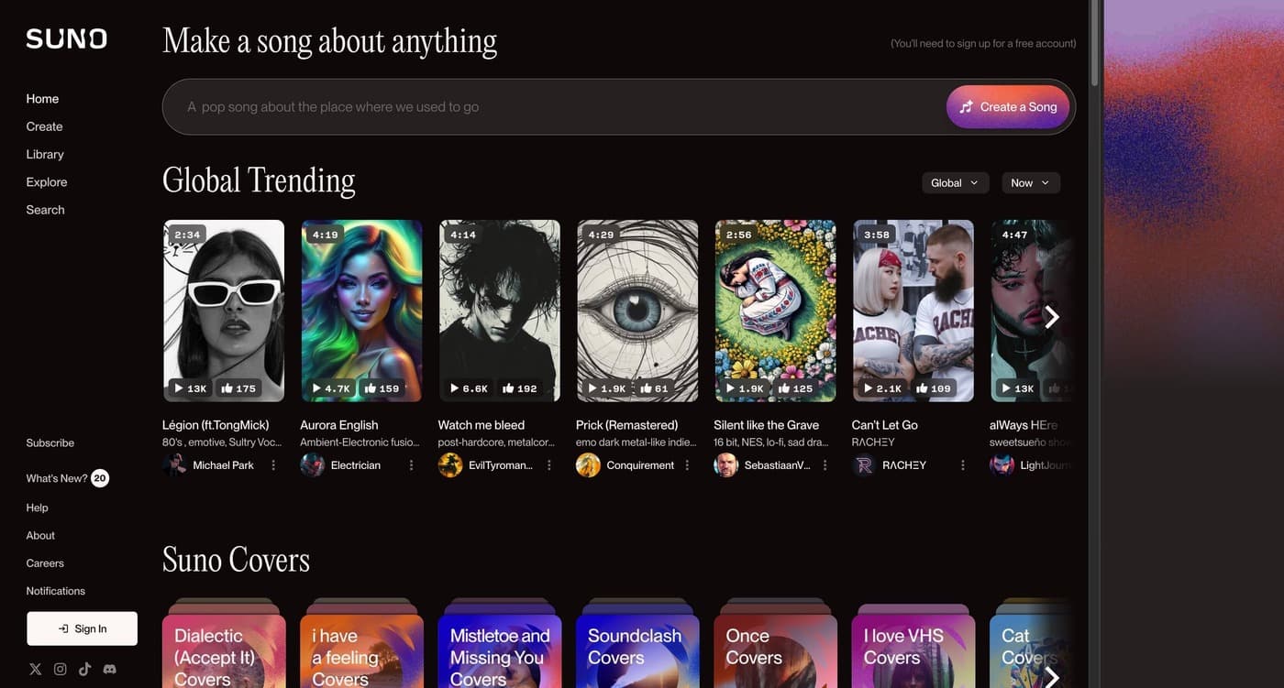The height and width of the screenshot is (688, 1284).
Task: Open the Notifications link
Action: click(55, 591)
